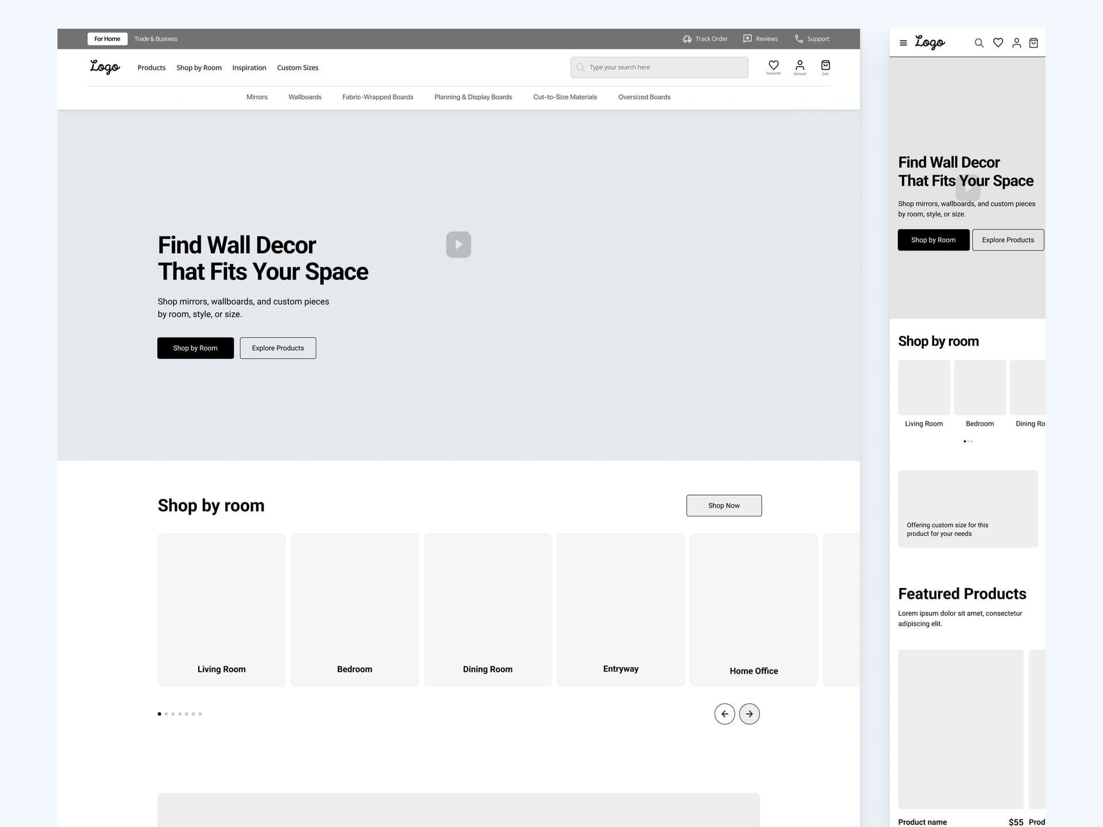The width and height of the screenshot is (1103, 827).
Task: Select Wallboards category
Action: pyautogui.click(x=305, y=97)
